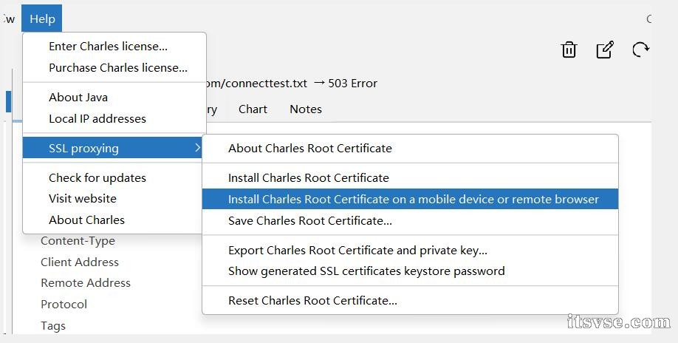Select Check for updates

pyautogui.click(x=112, y=177)
